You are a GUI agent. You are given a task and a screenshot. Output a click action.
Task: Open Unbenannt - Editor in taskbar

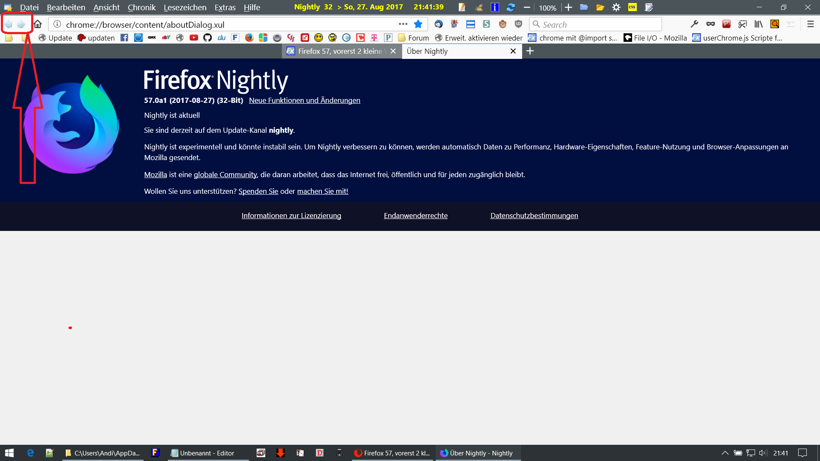click(207, 453)
